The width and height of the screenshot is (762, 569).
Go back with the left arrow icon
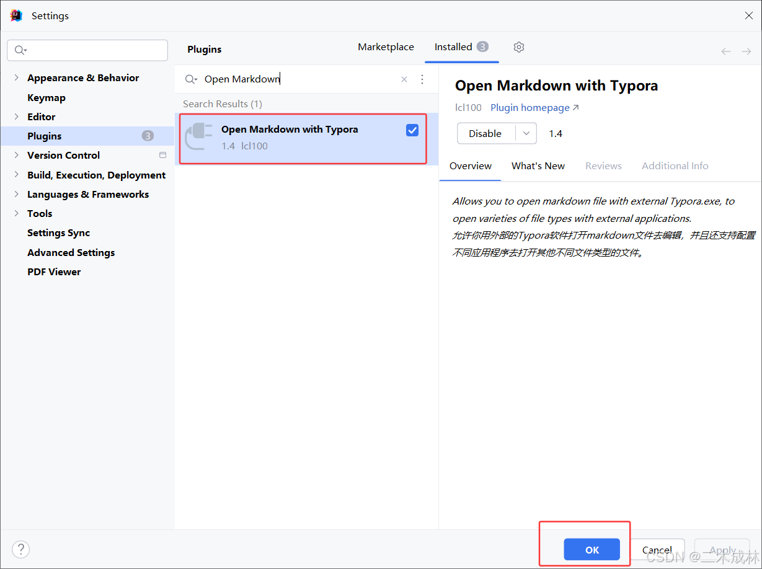(x=726, y=51)
